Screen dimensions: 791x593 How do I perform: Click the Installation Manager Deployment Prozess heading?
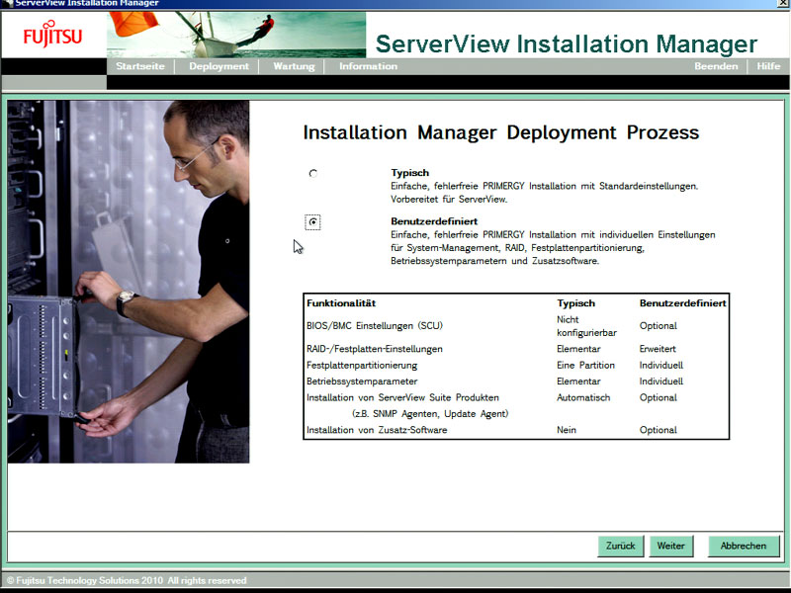(501, 132)
